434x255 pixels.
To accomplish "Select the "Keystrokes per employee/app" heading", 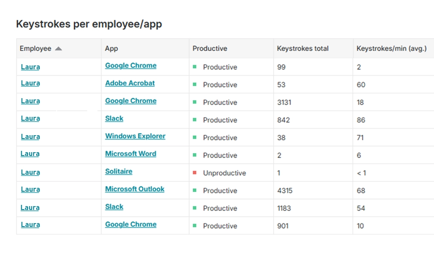I will (x=89, y=24).
